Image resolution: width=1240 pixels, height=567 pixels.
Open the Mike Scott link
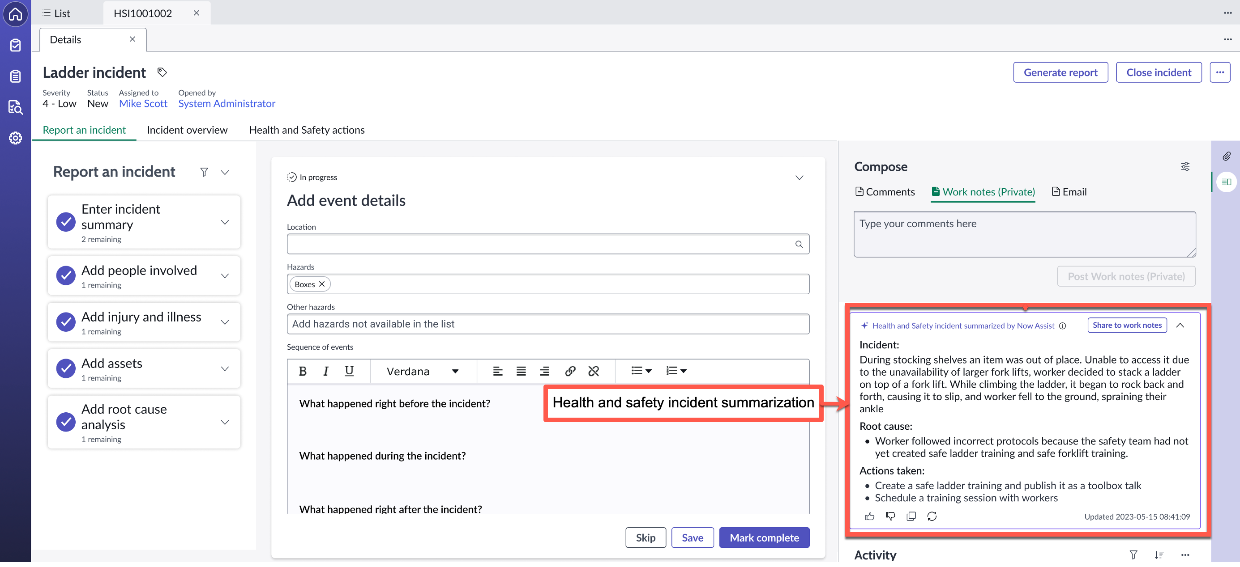click(143, 103)
